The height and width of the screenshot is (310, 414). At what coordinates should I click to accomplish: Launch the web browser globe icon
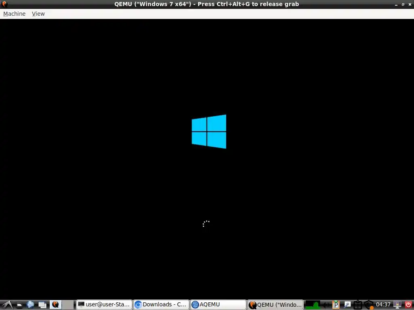30,305
